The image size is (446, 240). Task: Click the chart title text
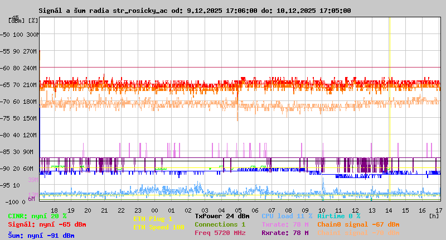pyautogui.click(x=195, y=11)
